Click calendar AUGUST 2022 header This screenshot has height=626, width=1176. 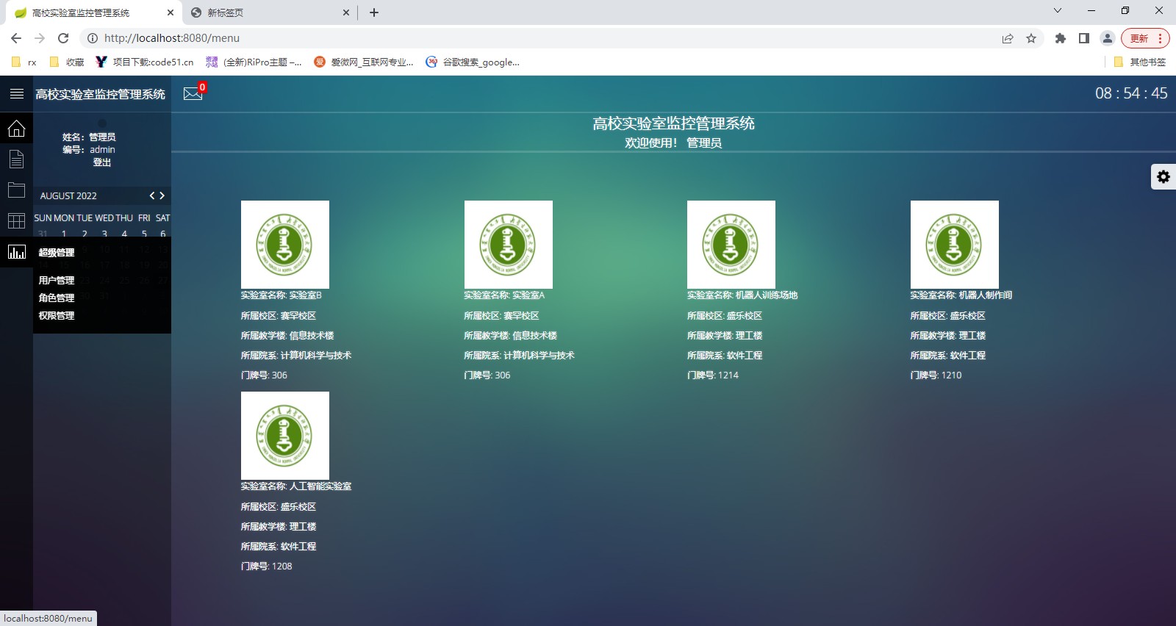[68, 195]
